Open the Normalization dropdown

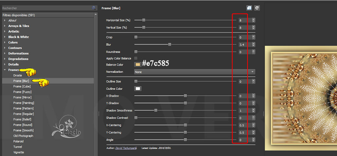pos(195,72)
